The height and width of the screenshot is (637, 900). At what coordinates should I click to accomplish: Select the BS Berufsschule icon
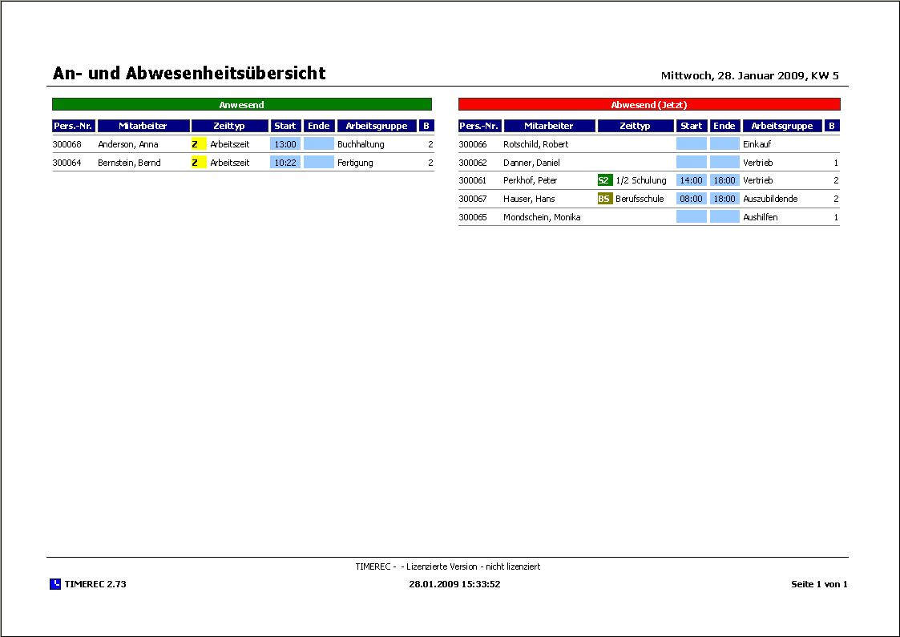pos(604,199)
